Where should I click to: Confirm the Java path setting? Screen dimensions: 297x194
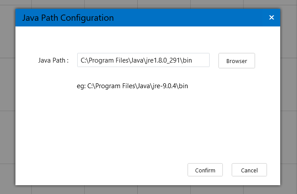[205, 170]
